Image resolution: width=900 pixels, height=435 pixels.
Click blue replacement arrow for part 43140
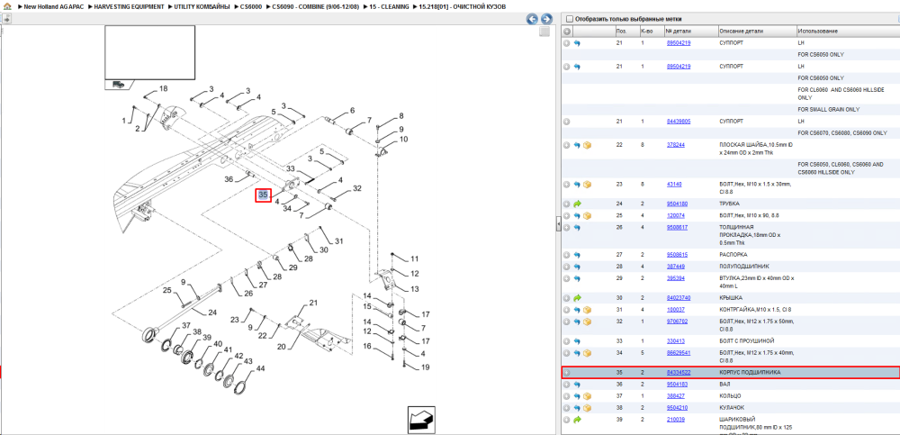[x=577, y=185]
